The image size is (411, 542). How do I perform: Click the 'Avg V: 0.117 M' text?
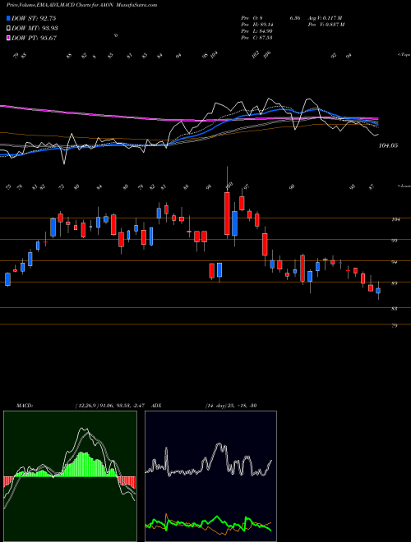point(326,18)
